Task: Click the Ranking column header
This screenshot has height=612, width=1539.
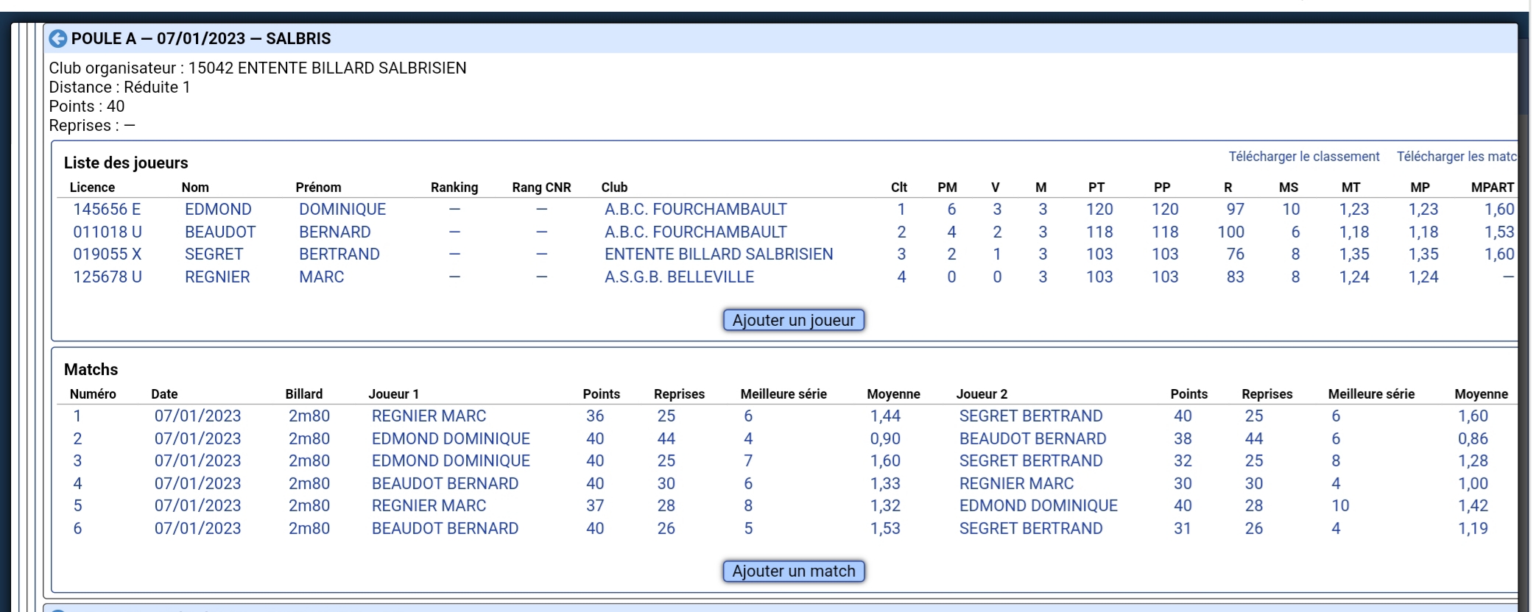Action: point(454,188)
